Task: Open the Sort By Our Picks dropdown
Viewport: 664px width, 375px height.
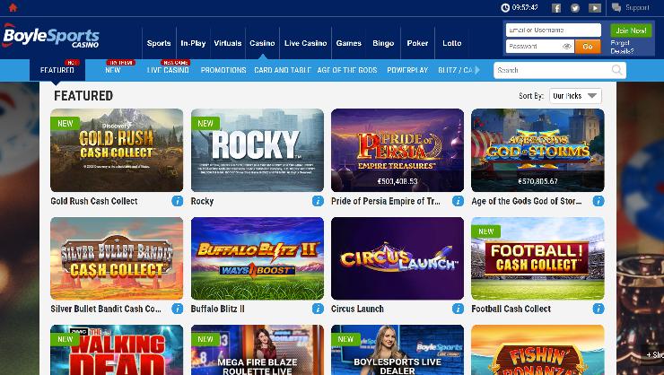Action: pyautogui.click(x=575, y=96)
